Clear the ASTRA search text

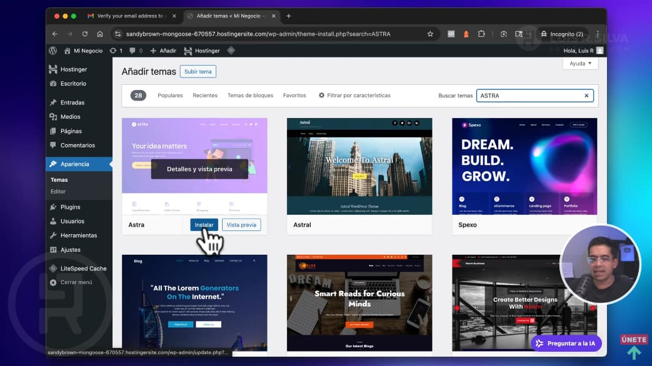click(x=586, y=96)
